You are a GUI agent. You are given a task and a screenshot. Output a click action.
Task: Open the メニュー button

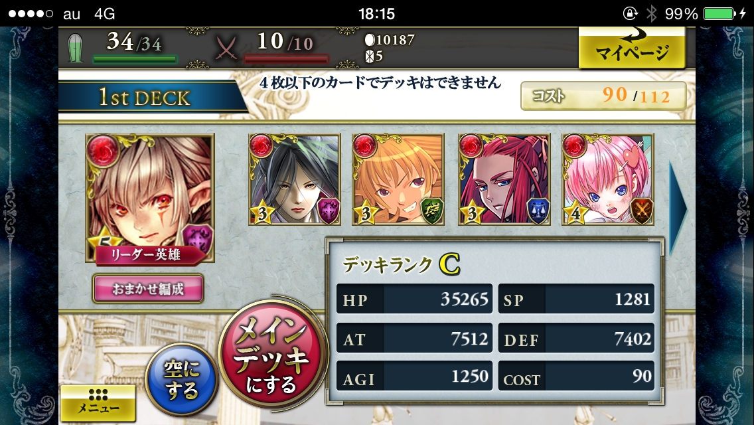point(98,403)
